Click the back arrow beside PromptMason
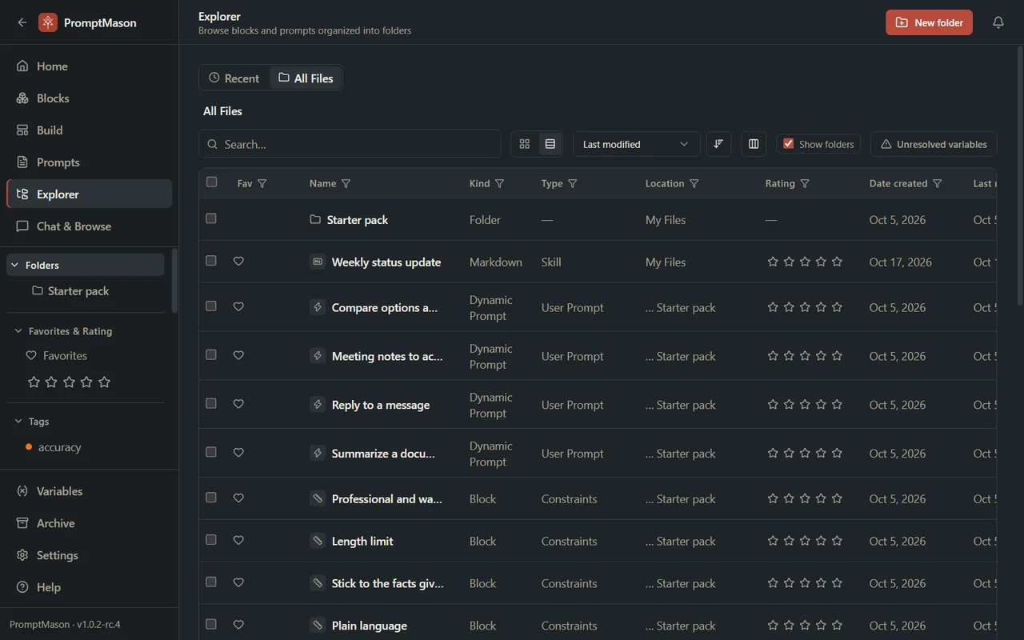The height and width of the screenshot is (640, 1024). [x=22, y=22]
